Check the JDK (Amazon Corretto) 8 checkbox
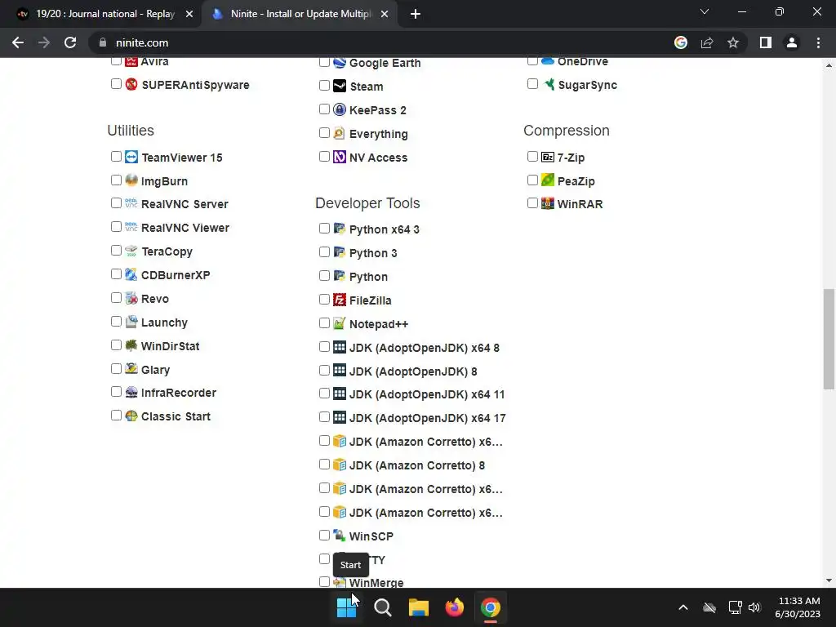This screenshot has height=627, width=836. coord(324,465)
